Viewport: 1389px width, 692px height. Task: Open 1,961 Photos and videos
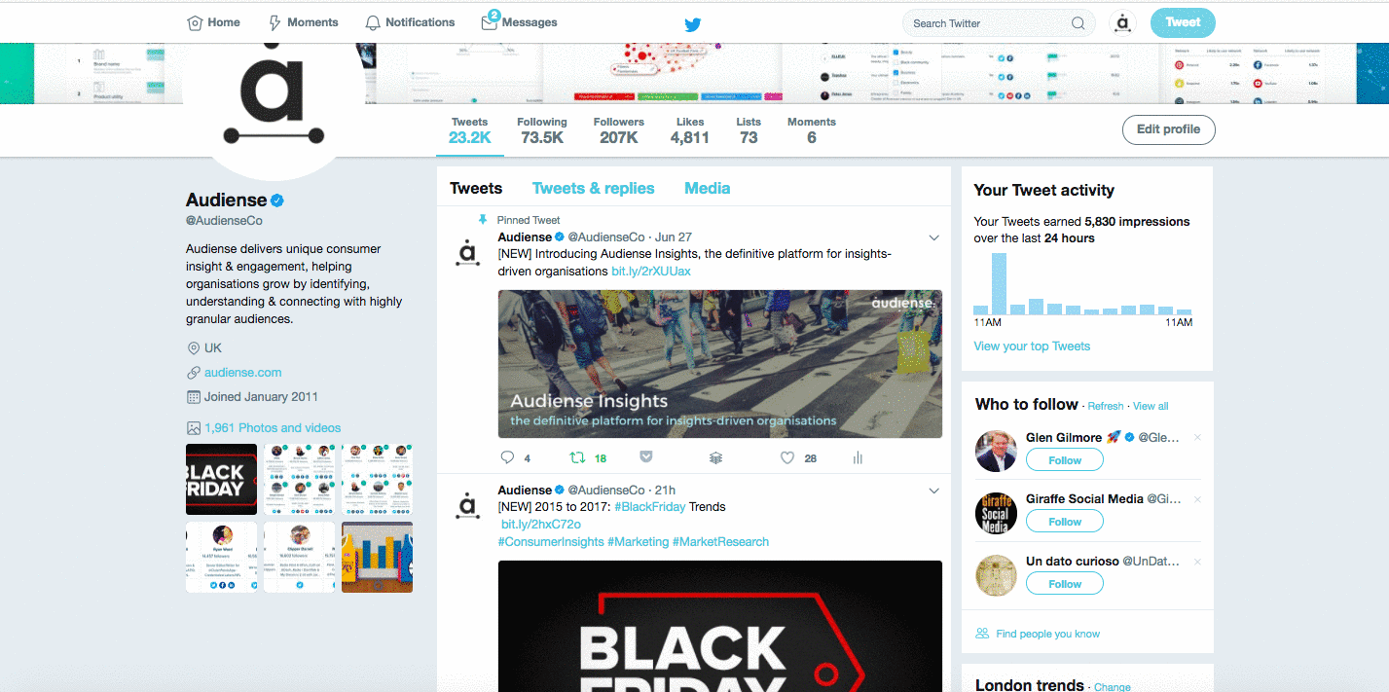click(273, 428)
